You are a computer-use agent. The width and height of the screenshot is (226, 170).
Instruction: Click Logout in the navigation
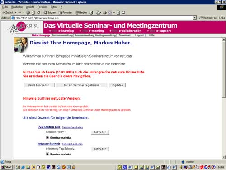[x=139, y=35]
